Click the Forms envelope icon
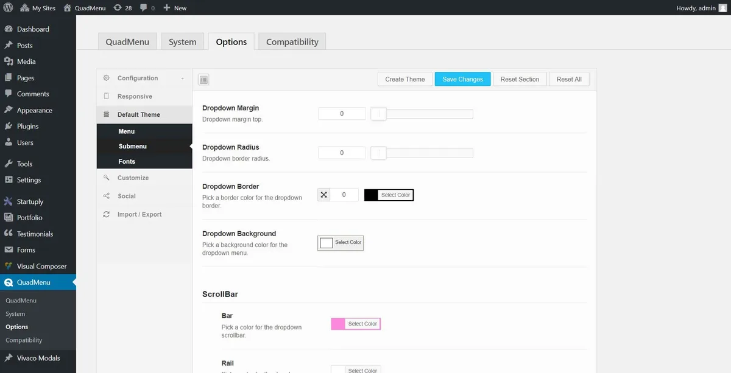The width and height of the screenshot is (731, 373). coord(9,249)
